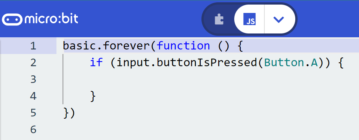Switch to Blocks editor puzzle icon

click(x=219, y=19)
